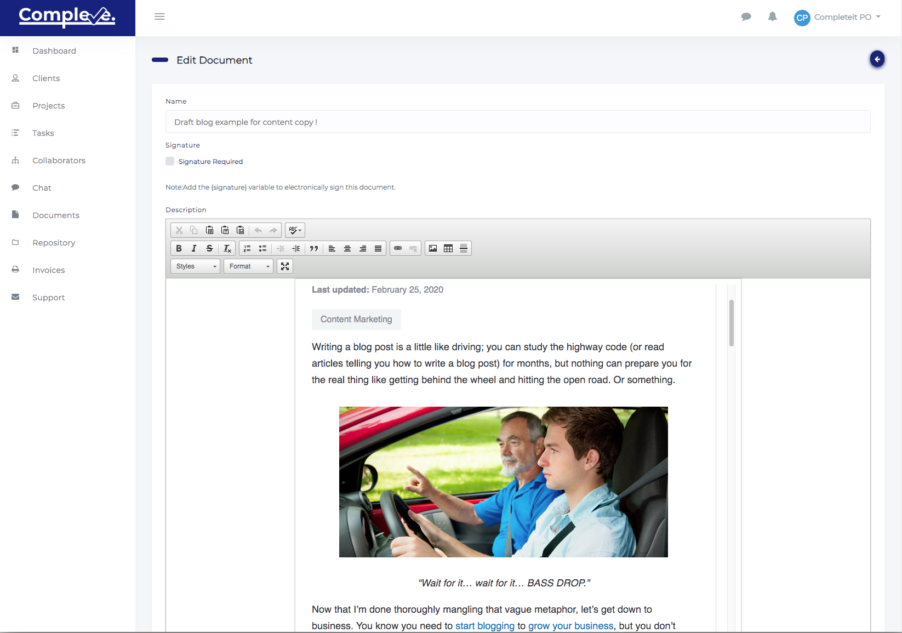Click the editor vertical scrollbar thumb

(x=732, y=323)
